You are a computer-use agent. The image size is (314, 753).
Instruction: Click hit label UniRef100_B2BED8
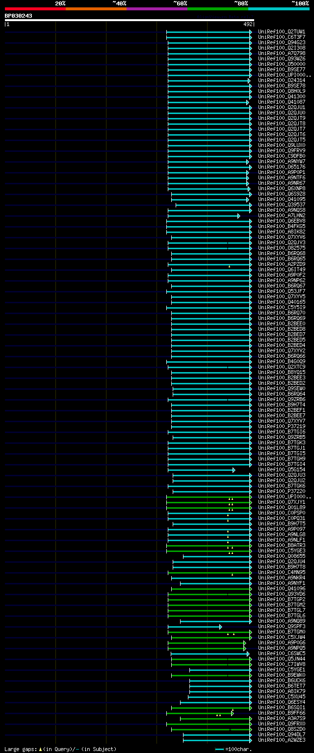(282, 329)
